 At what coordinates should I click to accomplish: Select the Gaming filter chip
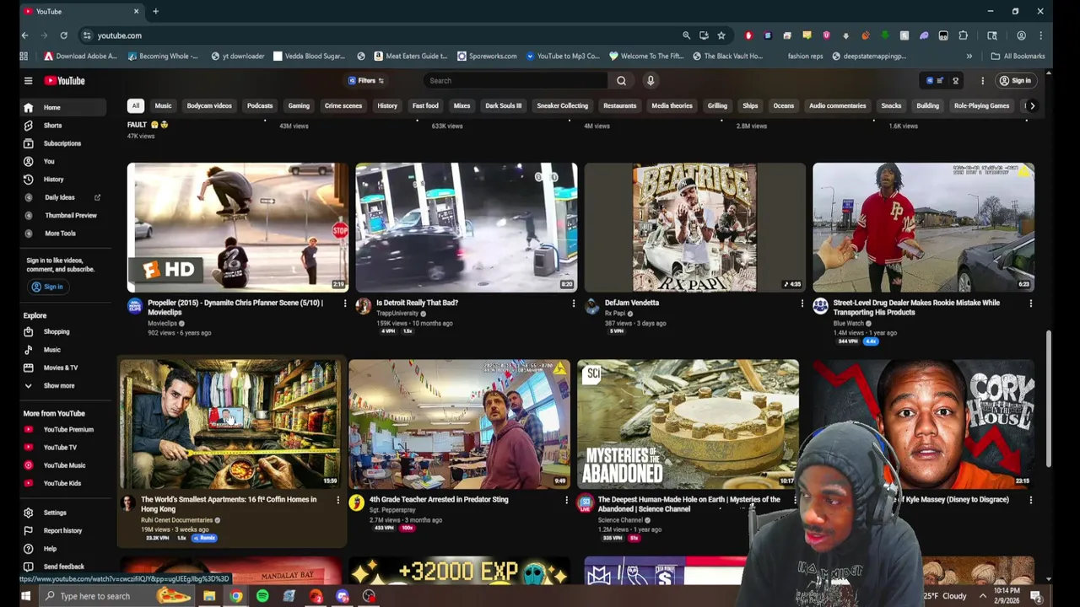pos(299,105)
